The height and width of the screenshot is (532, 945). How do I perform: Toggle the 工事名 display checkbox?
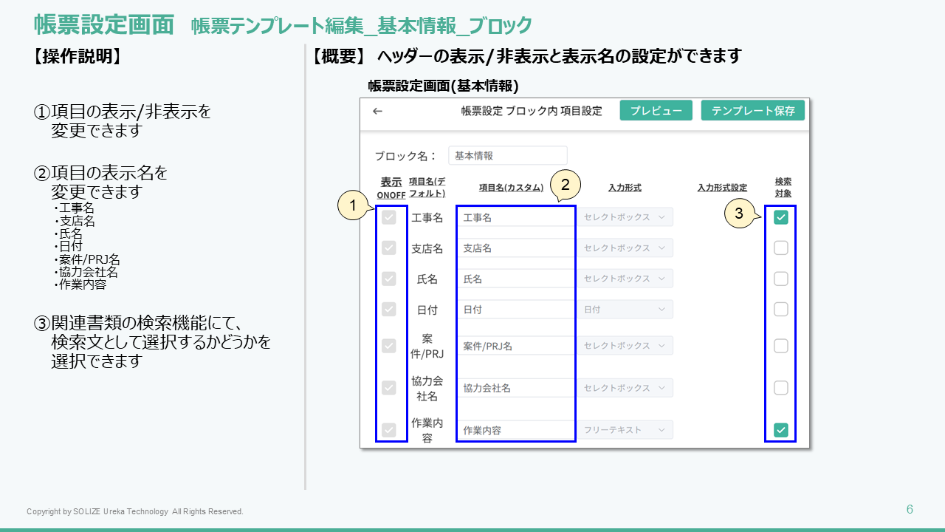tap(389, 217)
